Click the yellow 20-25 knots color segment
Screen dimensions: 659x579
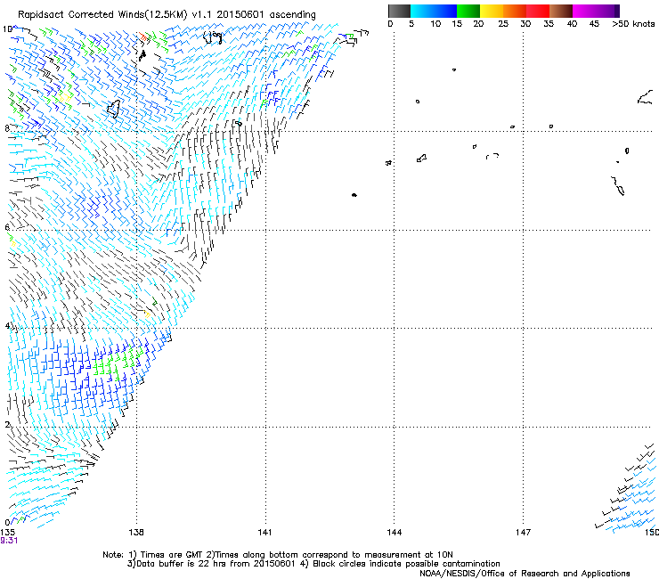[x=492, y=11]
